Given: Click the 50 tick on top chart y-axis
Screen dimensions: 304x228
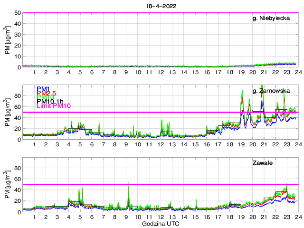Looking at the screenshot, I should click(17, 13).
